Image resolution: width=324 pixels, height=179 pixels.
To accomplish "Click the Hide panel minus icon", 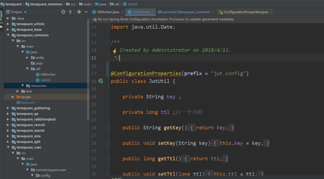I will (86, 12).
